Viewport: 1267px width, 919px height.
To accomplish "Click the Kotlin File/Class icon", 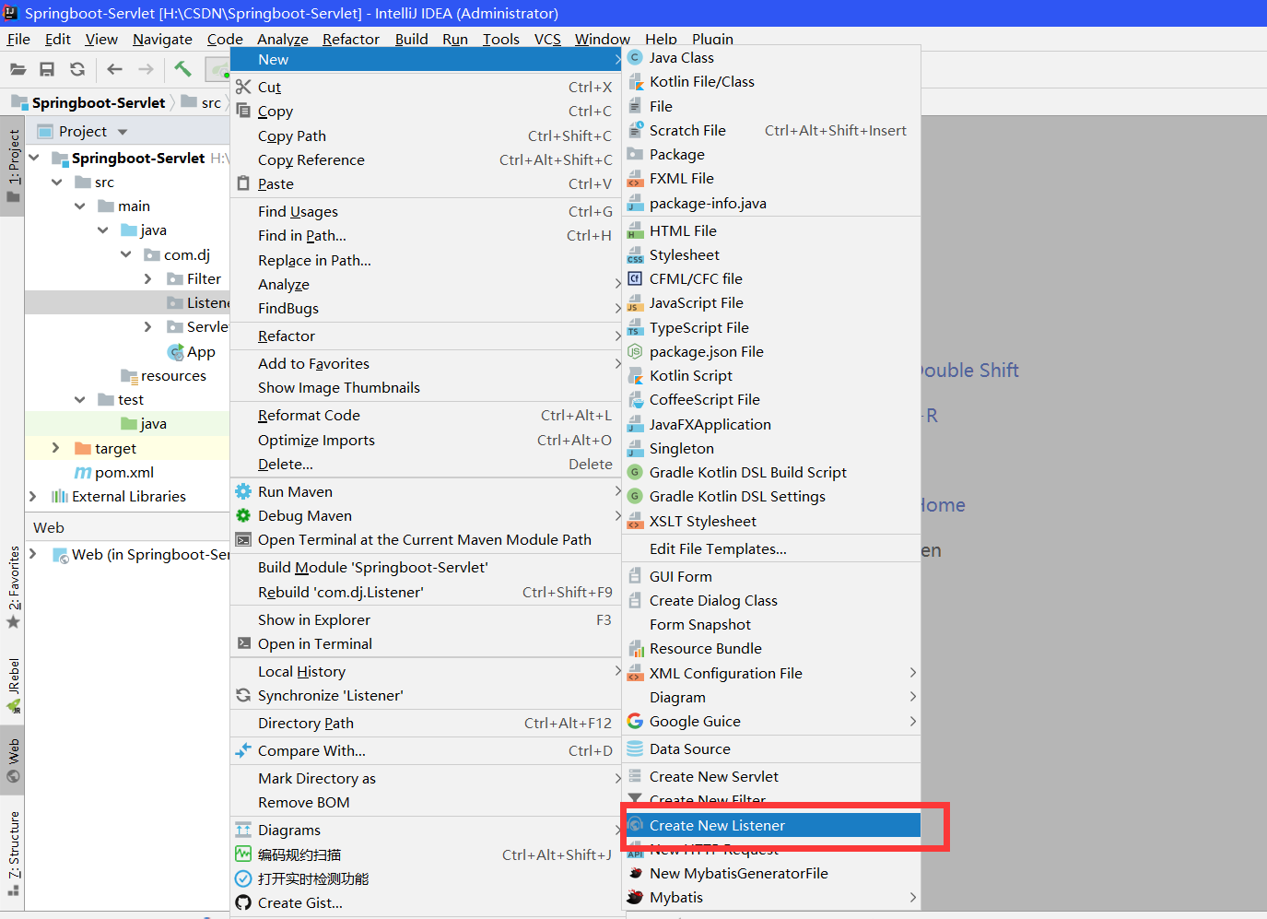I will point(635,81).
